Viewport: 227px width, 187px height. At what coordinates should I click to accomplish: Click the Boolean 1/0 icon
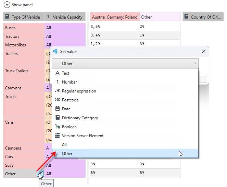pyautogui.click(x=58, y=126)
